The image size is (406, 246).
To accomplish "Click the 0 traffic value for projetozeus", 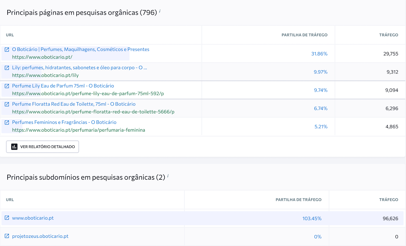I will coord(397,237).
